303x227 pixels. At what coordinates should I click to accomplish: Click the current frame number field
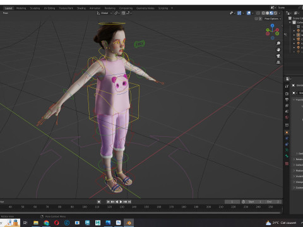[x=232, y=202]
